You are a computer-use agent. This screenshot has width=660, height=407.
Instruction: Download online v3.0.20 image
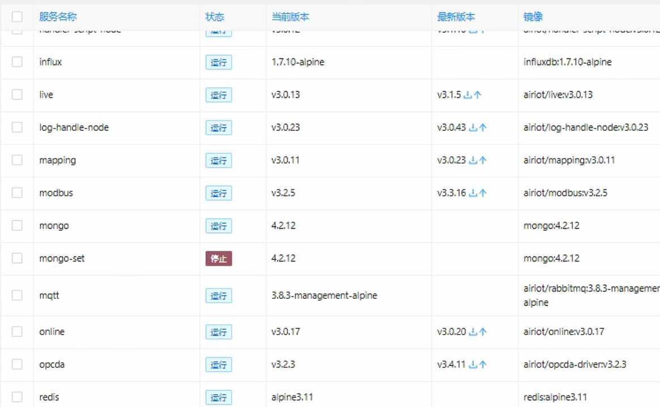tap(473, 332)
